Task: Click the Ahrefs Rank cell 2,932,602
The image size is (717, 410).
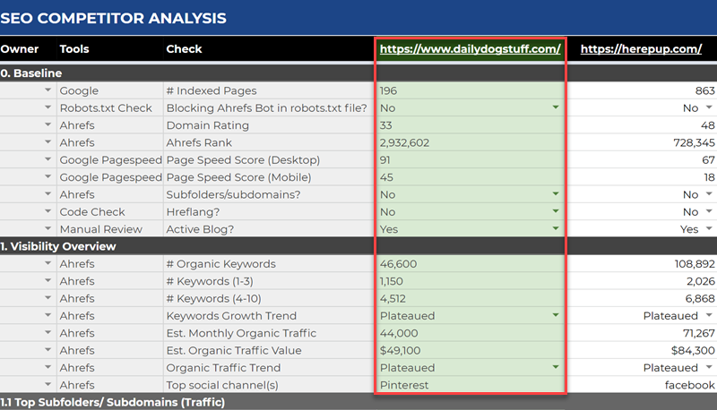Action: point(466,142)
